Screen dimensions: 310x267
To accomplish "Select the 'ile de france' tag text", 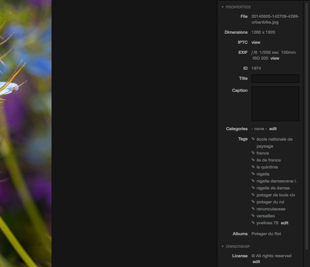I will coord(269,160).
